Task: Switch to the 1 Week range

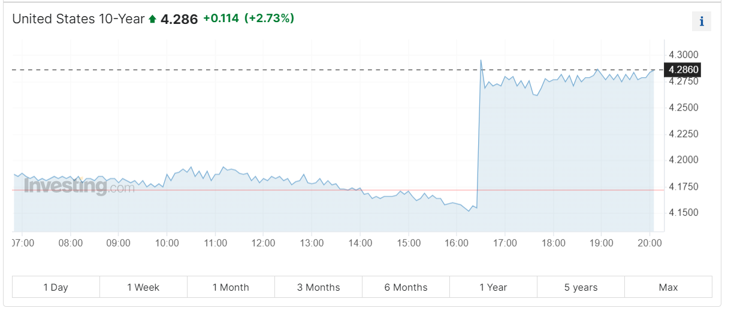Action: 143,287
